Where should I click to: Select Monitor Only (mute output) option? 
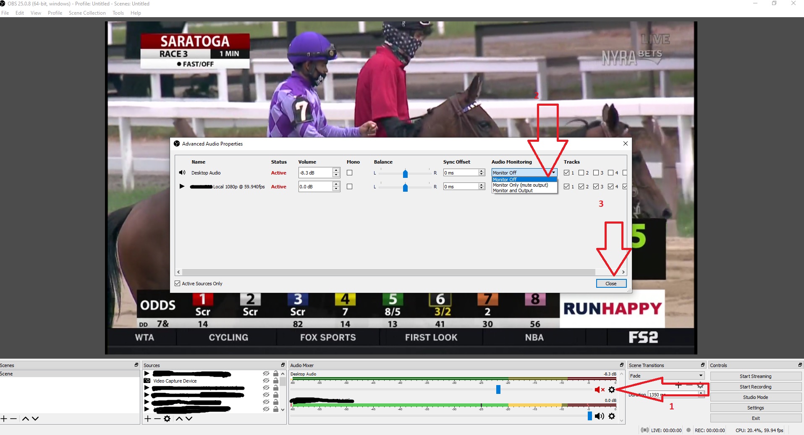coord(524,185)
